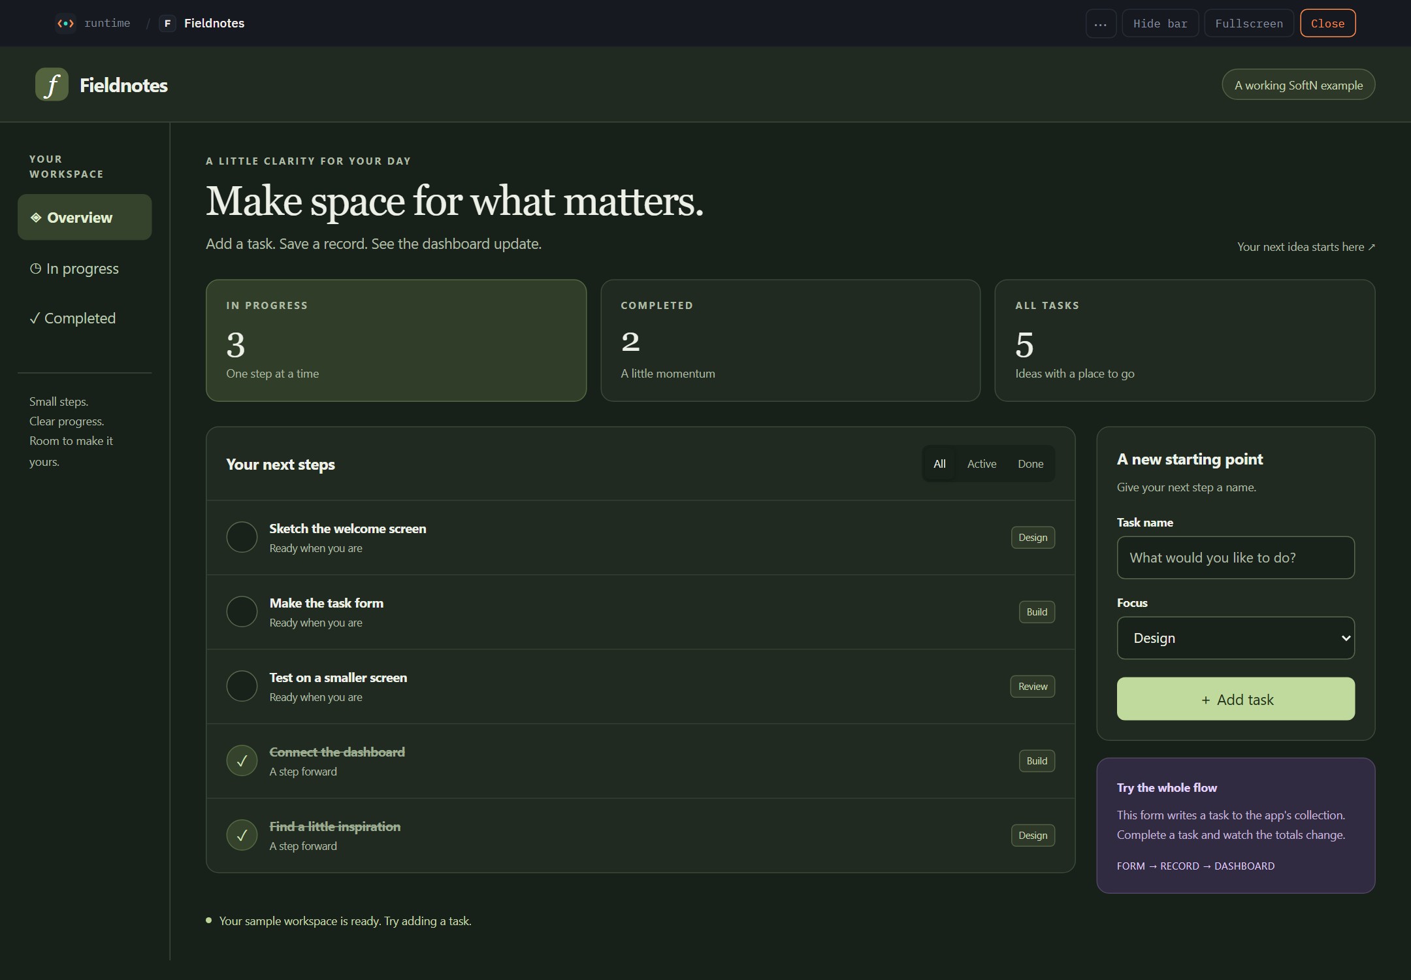Click the runtime logo icon in top bar
This screenshot has height=980, width=1411.
click(65, 24)
